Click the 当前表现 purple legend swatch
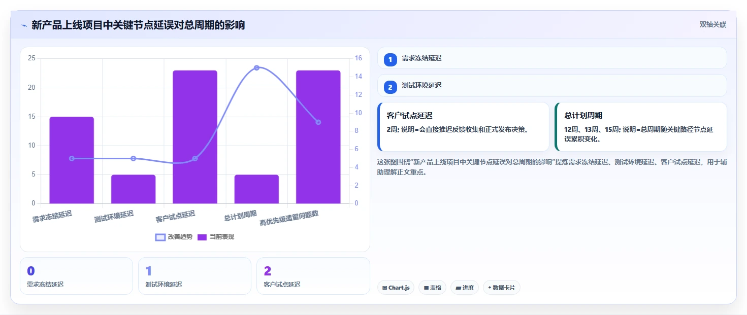The width and height of the screenshot is (747, 315). (x=202, y=237)
